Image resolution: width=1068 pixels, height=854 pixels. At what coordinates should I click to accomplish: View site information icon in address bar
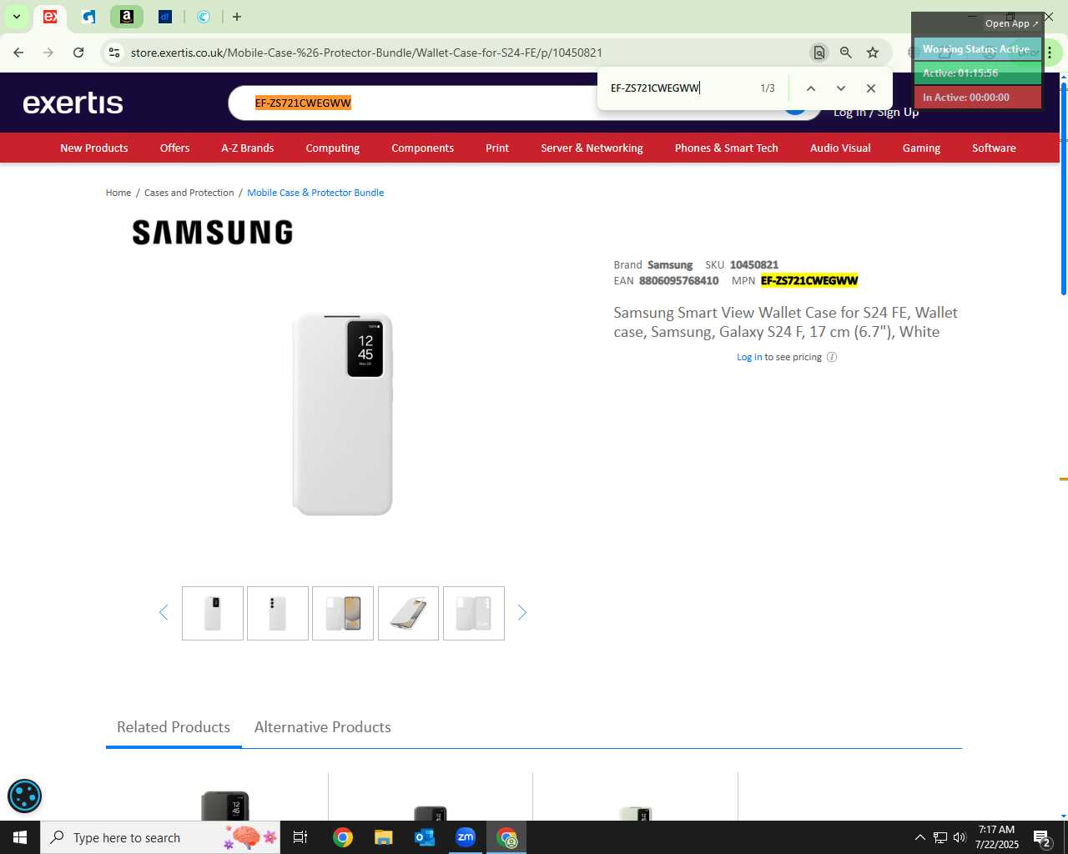pos(114,53)
